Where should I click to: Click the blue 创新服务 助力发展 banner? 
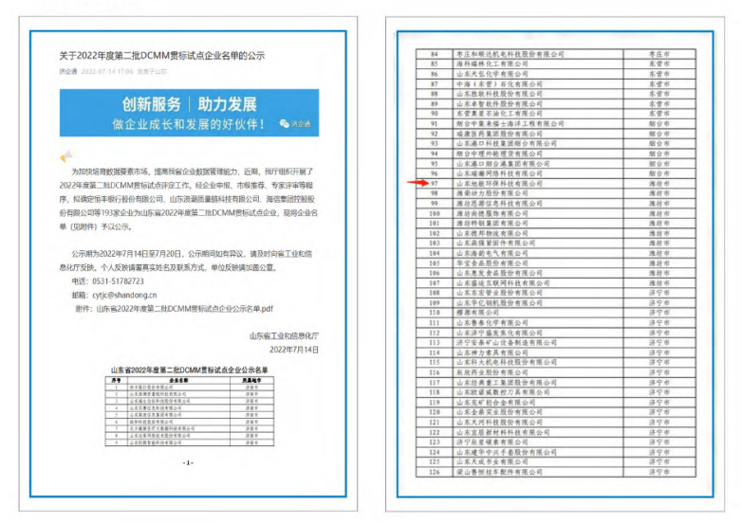pyautogui.click(x=189, y=114)
